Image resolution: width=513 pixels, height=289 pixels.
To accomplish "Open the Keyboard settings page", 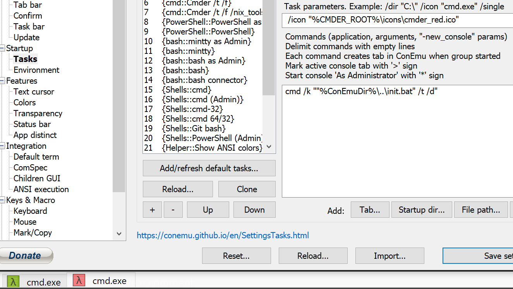I will (x=30, y=211).
